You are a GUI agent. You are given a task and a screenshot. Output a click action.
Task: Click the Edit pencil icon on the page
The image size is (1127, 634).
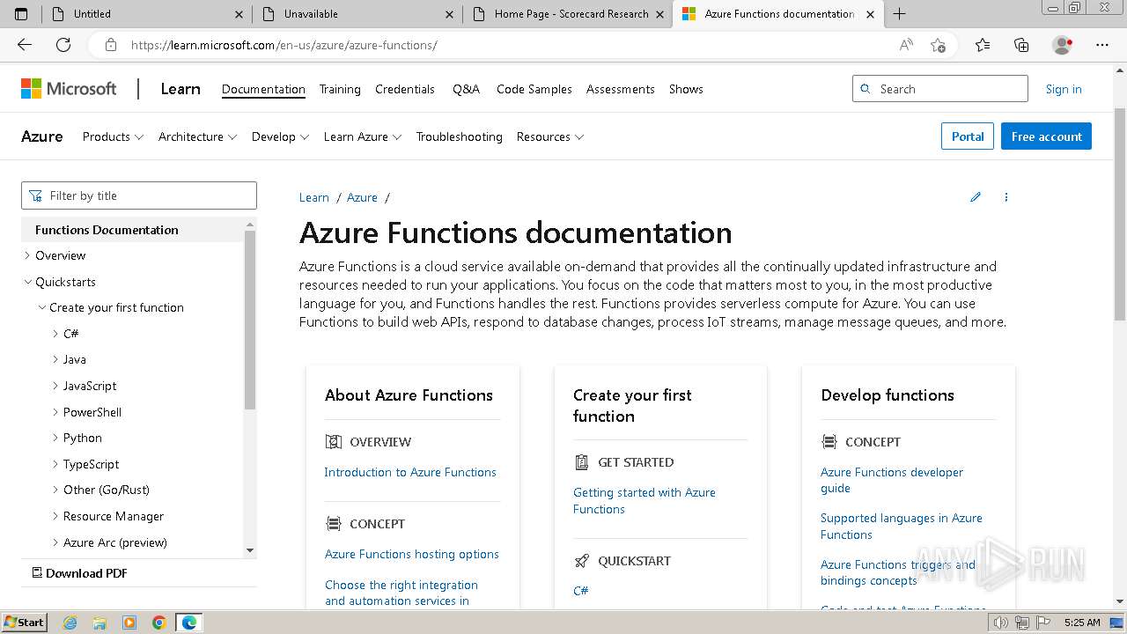click(976, 197)
